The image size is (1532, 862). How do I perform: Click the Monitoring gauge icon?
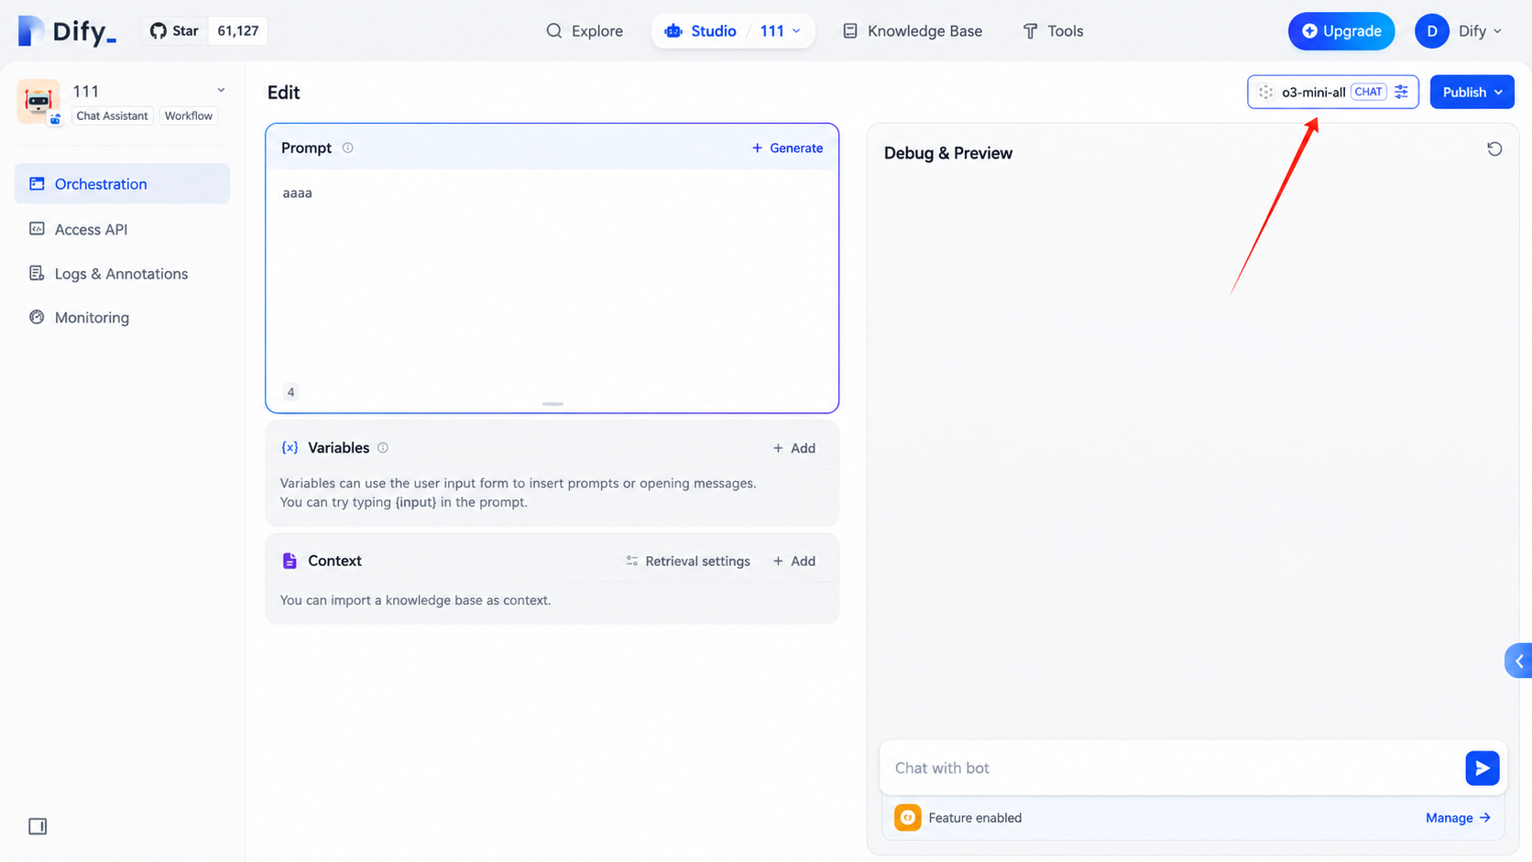[x=37, y=317]
